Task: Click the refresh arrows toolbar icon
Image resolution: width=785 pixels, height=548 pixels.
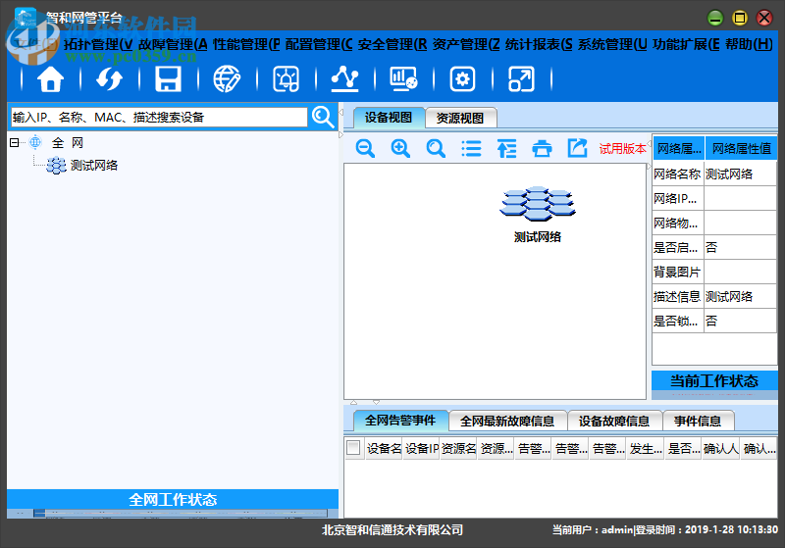Action: (x=109, y=79)
